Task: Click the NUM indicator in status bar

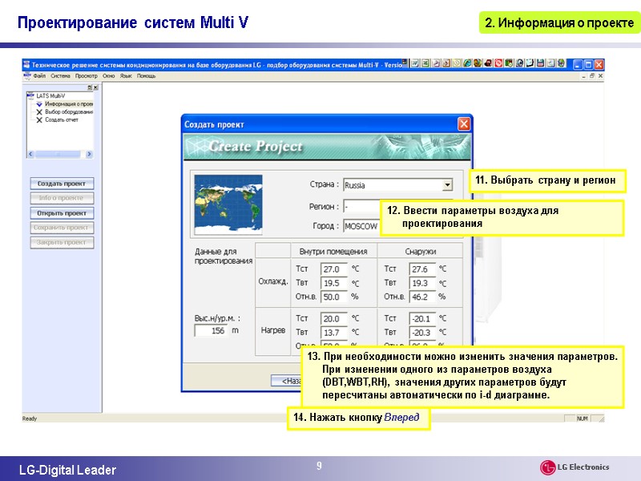Action: tap(583, 418)
